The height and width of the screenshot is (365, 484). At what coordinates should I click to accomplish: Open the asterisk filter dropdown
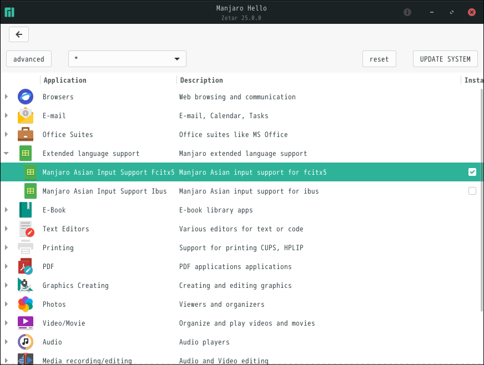tap(127, 59)
